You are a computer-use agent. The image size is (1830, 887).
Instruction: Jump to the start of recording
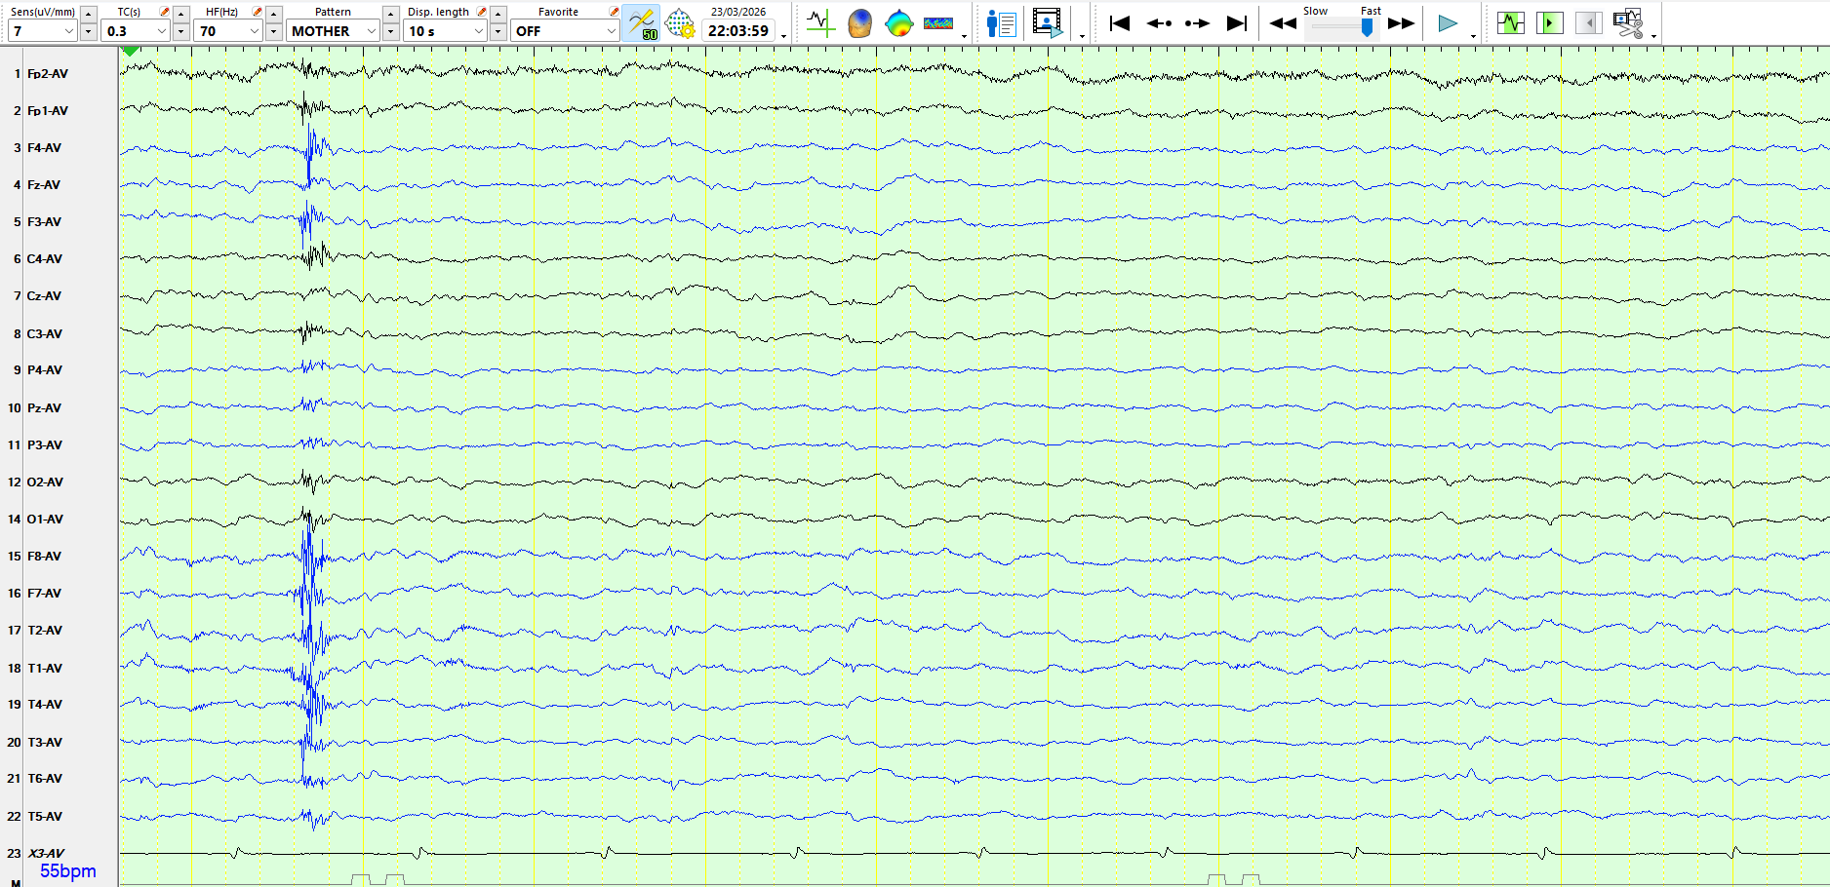point(1120,23)
